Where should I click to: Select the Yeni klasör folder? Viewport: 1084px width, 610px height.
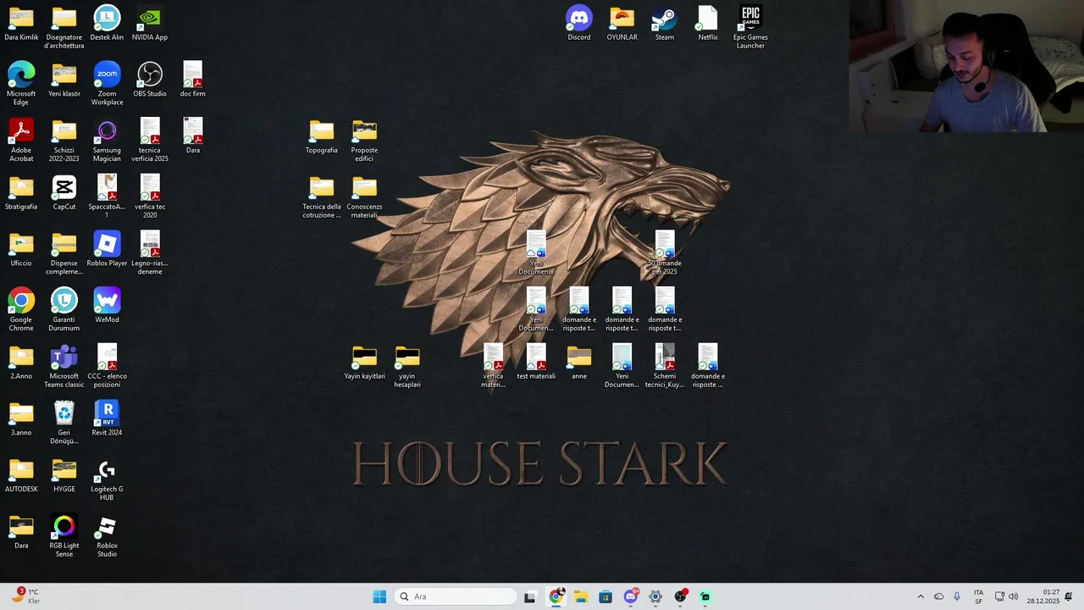click(64, 79)
